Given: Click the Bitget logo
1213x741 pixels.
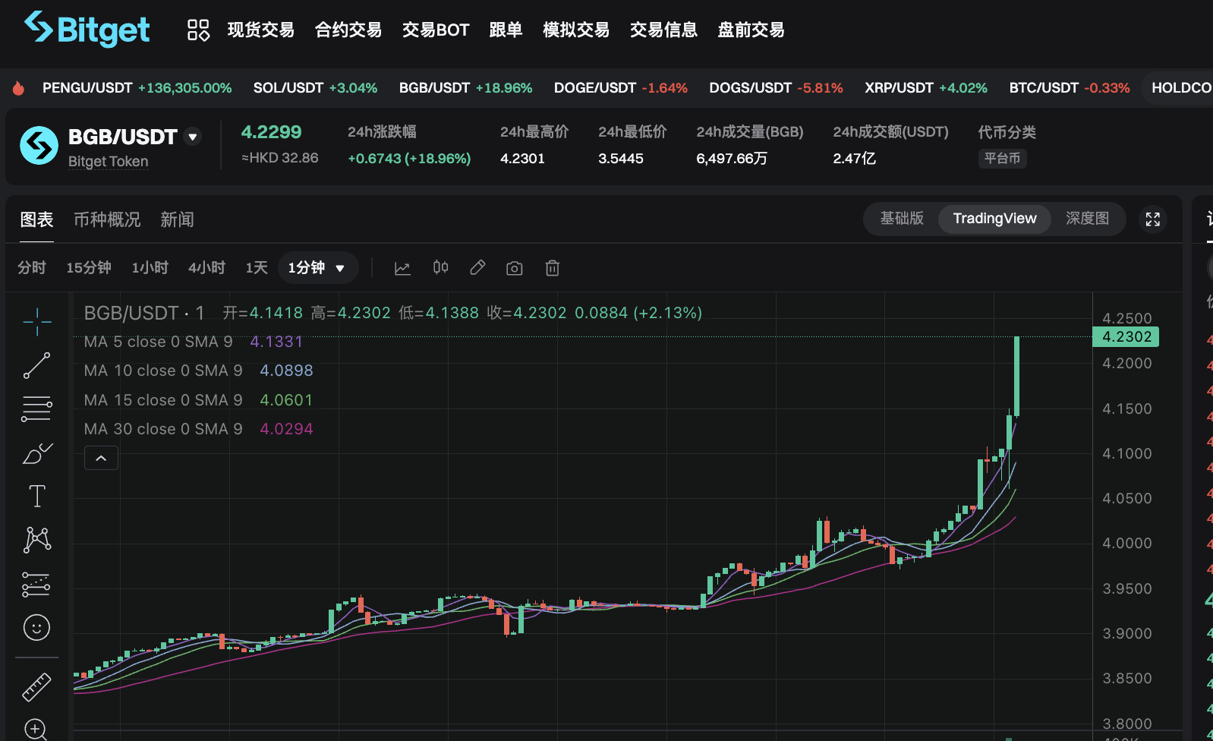Looking at the screenshot, I should point(87,30).
